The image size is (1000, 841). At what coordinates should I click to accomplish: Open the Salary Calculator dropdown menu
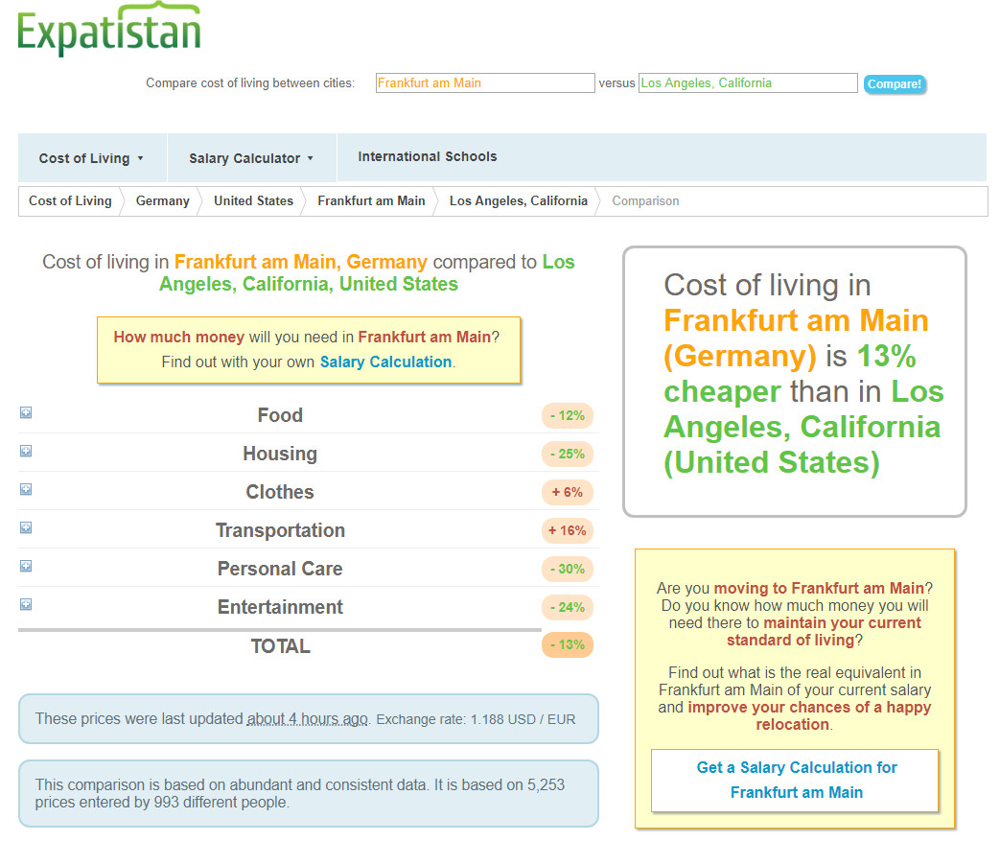coord(251,158)
